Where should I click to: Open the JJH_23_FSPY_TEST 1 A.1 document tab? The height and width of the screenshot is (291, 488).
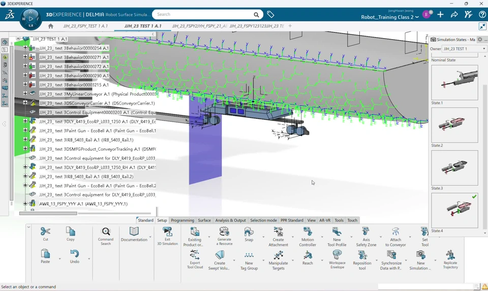pyautogui.click(x=85, y=26)
